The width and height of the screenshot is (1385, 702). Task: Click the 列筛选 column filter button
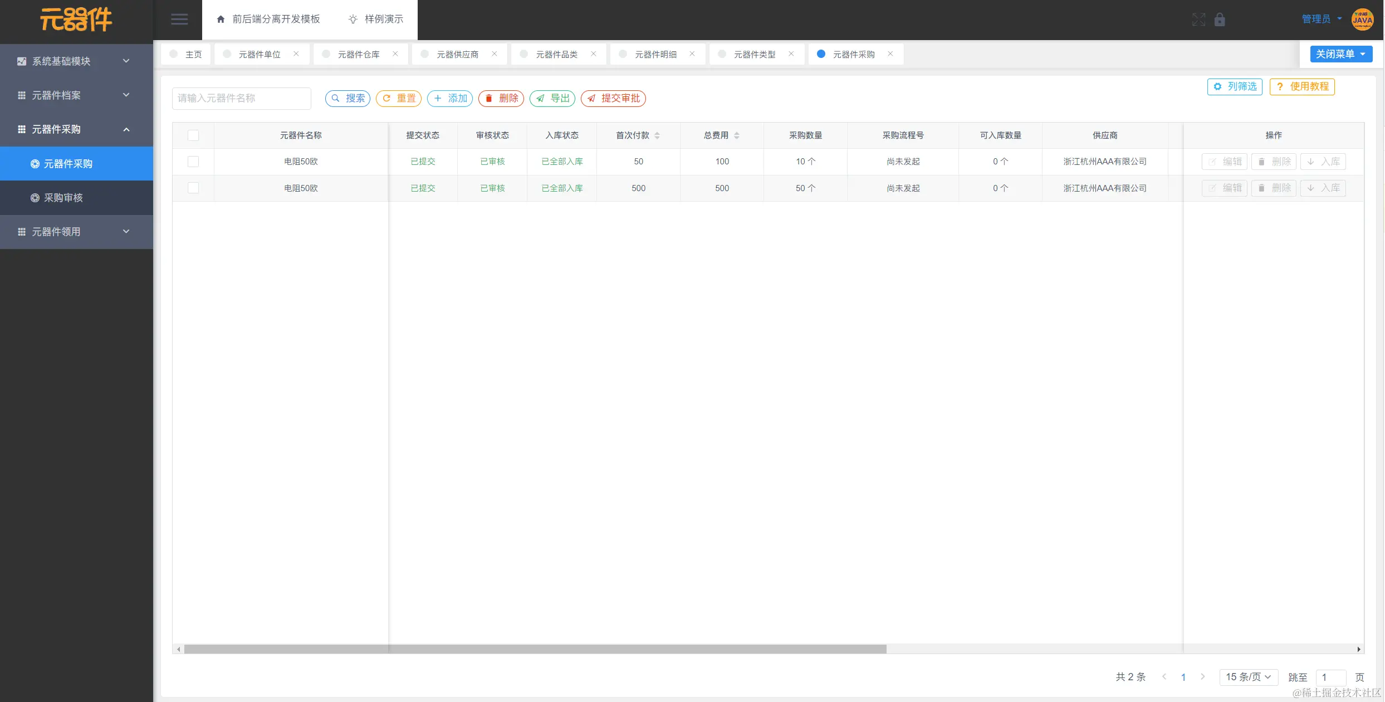tap(1235, 87)
